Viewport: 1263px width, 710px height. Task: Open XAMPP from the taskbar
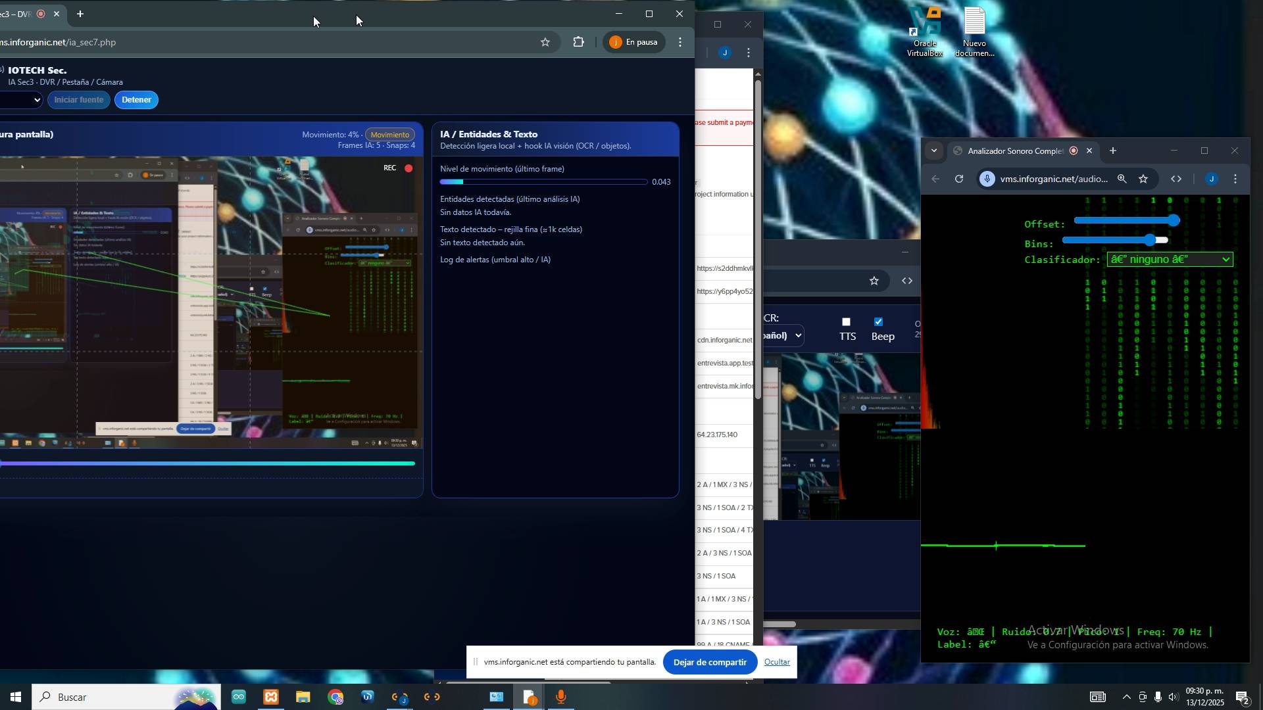click(271, 698)
